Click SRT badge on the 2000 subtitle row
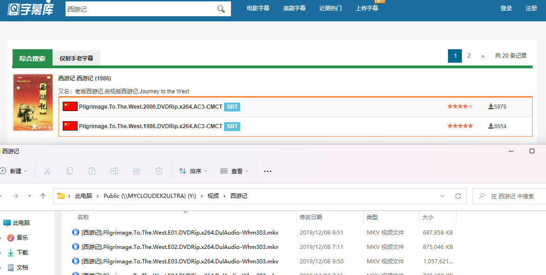 232,107
